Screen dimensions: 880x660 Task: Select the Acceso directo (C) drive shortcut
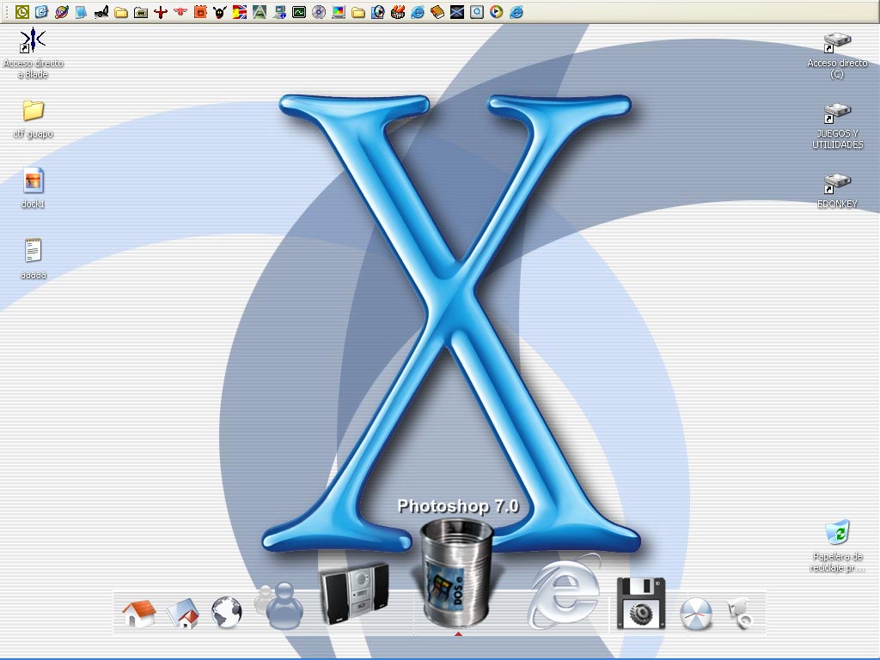(837, 55)
